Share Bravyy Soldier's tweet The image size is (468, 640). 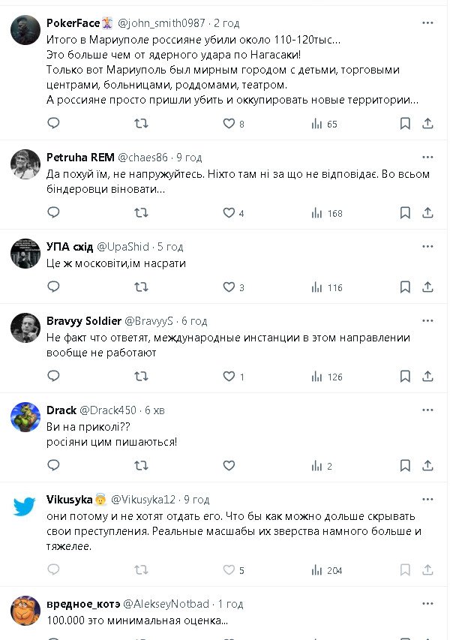click(428, 377)
